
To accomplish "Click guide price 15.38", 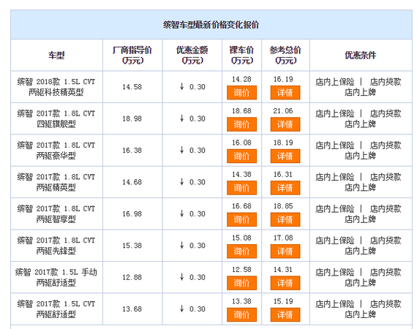I will [x=132, y=246].
